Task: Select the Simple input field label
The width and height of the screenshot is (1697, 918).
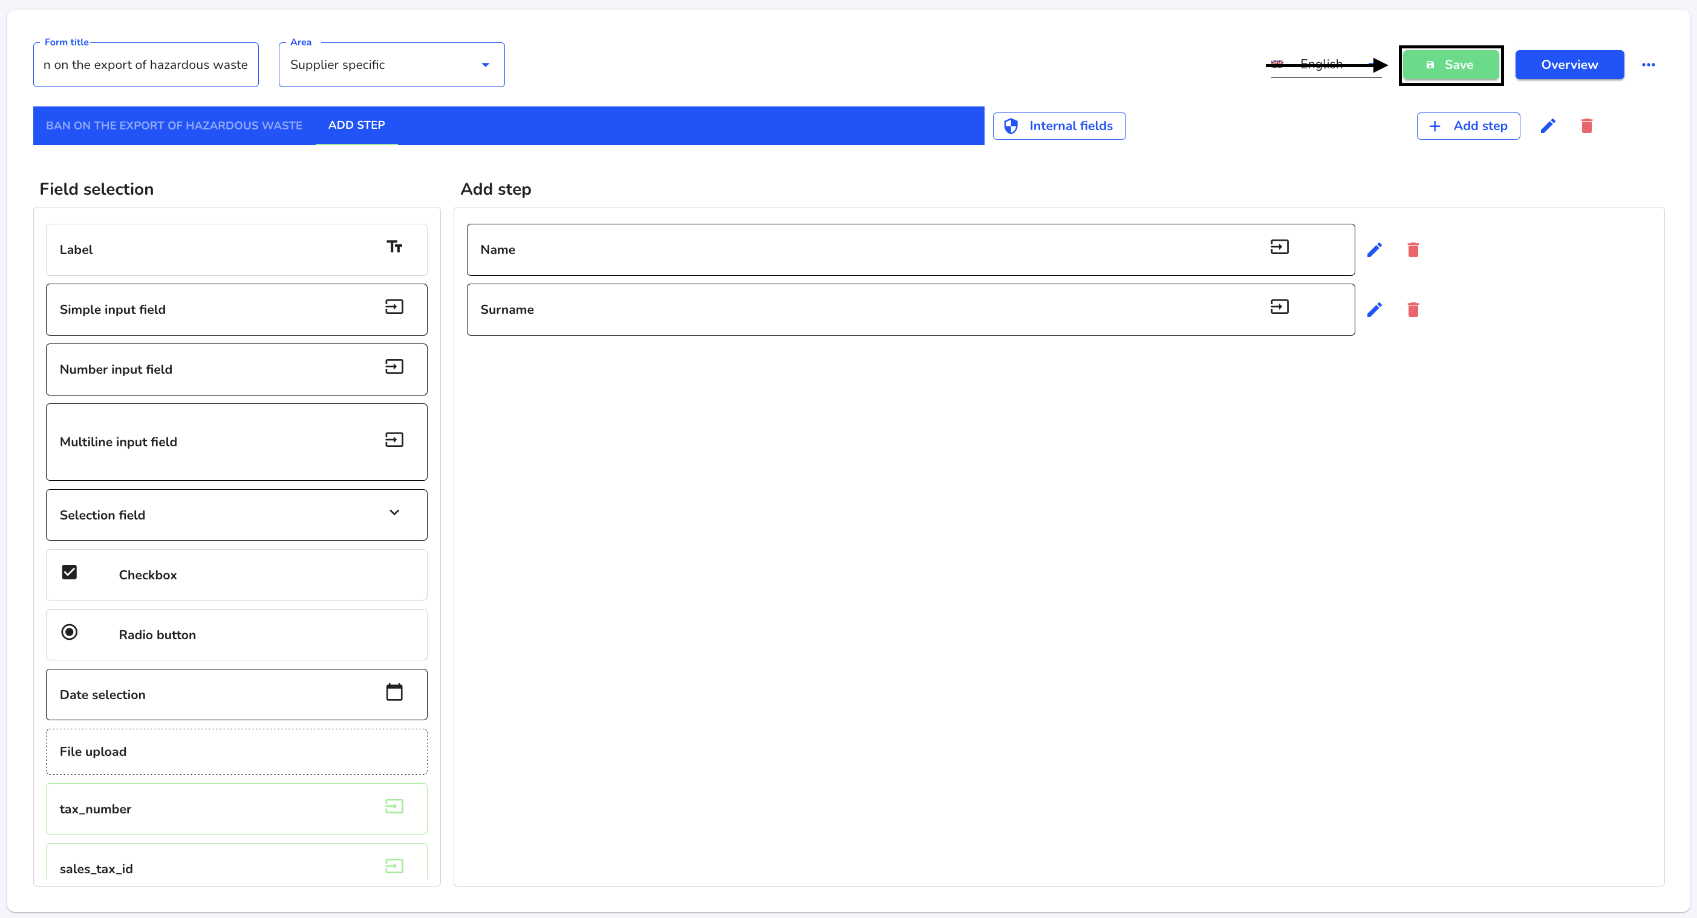Action: [112, 310]
